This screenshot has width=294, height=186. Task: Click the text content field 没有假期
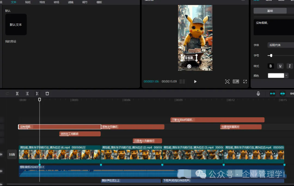(274, 27)
